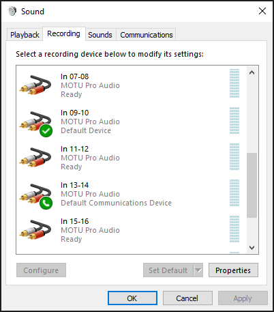Click the green phone badge on In 13-14

click(x=46, y=203)
